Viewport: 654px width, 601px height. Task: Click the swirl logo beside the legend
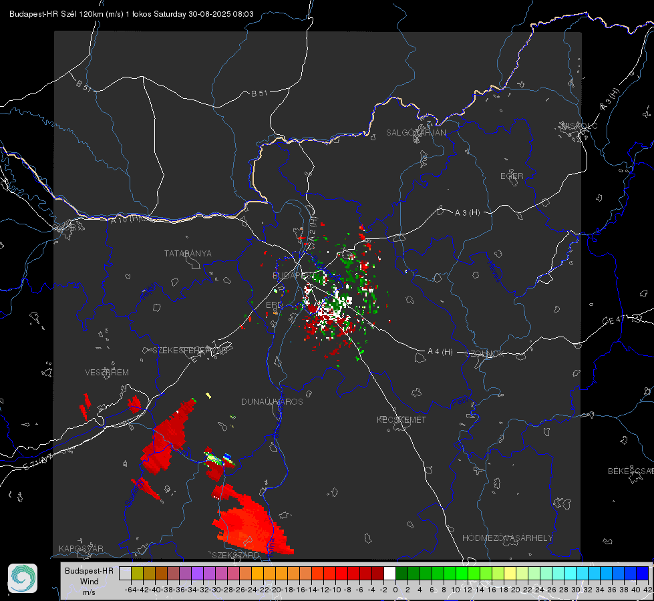pyautogui.click(x=23, y=578)
